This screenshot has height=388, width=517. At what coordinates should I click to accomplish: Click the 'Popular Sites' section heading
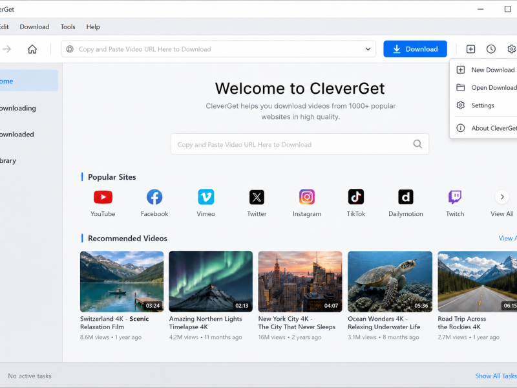112,177
